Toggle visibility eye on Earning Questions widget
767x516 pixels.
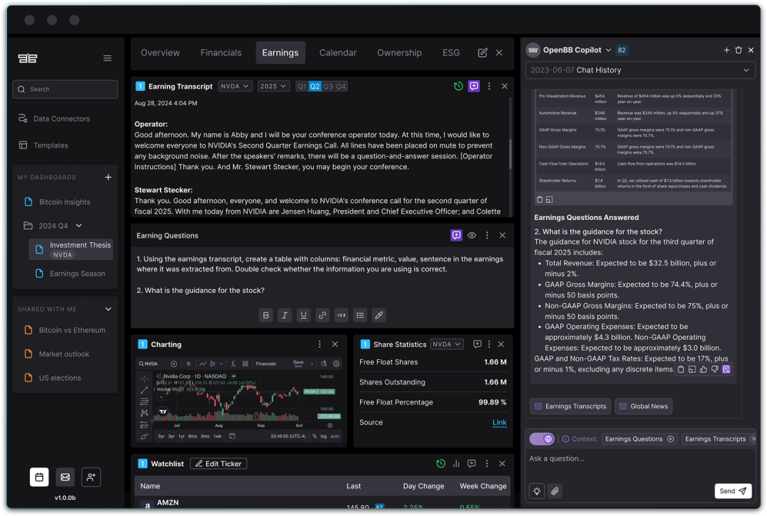point(472,235)
